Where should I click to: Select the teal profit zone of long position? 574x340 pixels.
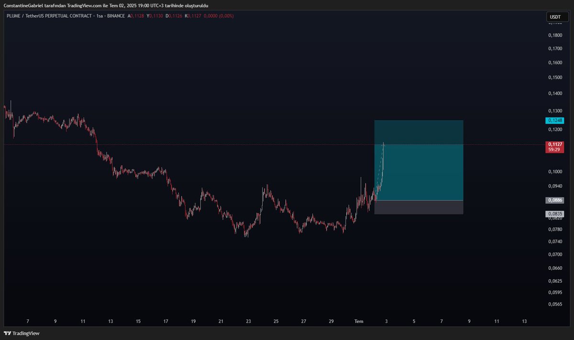coord(419,160)
